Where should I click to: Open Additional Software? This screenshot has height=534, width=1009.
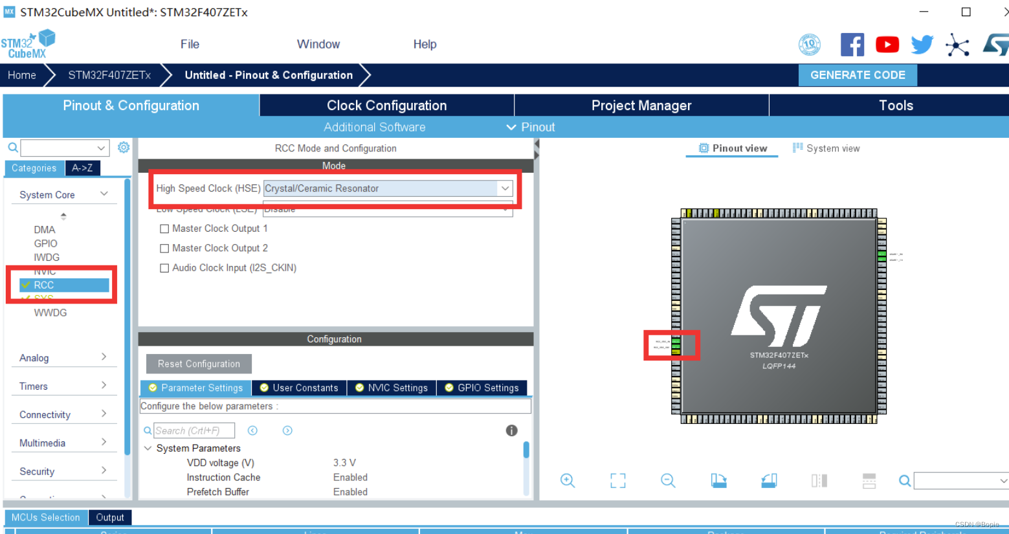[x=375, y=127]
